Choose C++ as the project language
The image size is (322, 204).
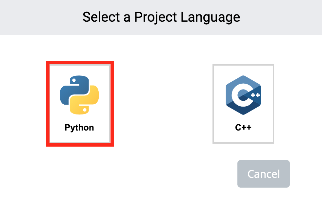coord(243,103)
